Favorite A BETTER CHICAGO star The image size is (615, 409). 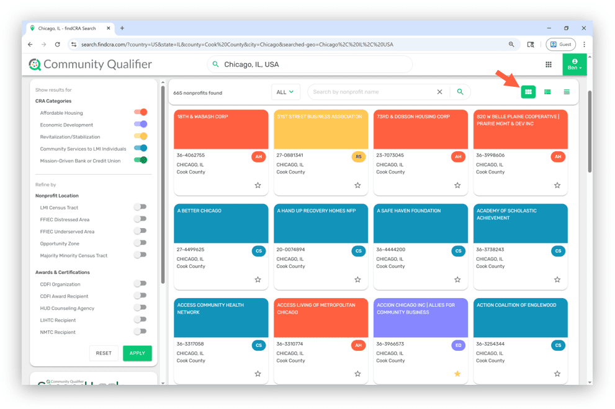pyautogui.click(x=258, y=279)
